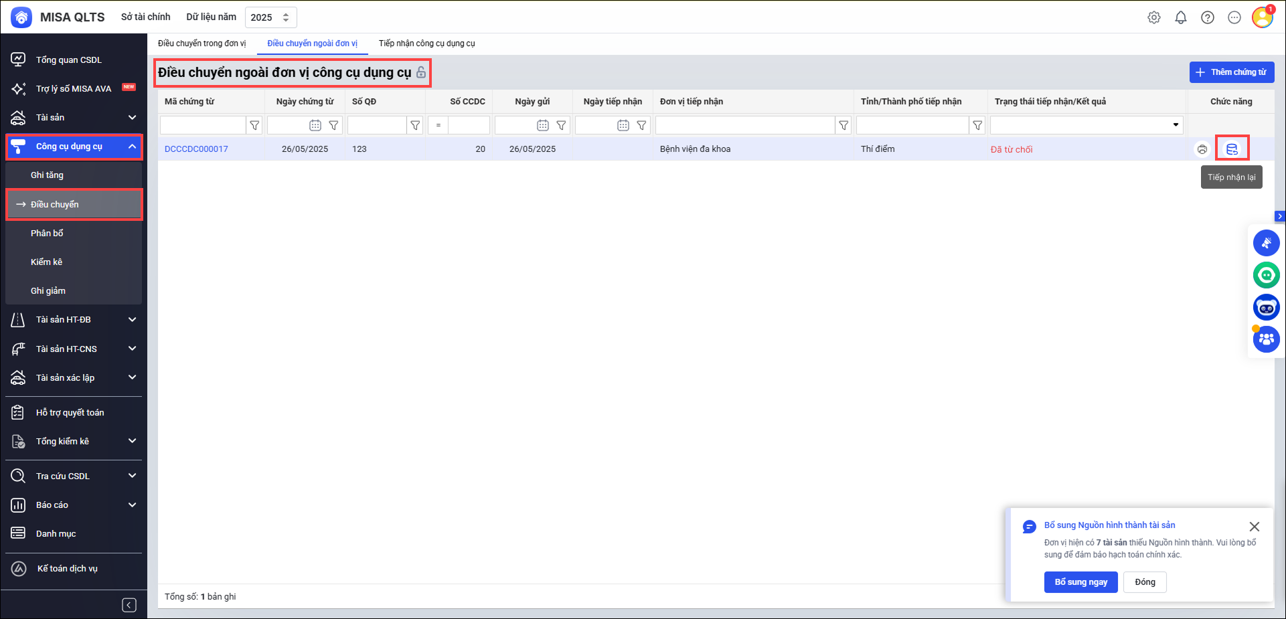Open the notifications bell
The image size is (1286, 619).
click(1181, 18)
